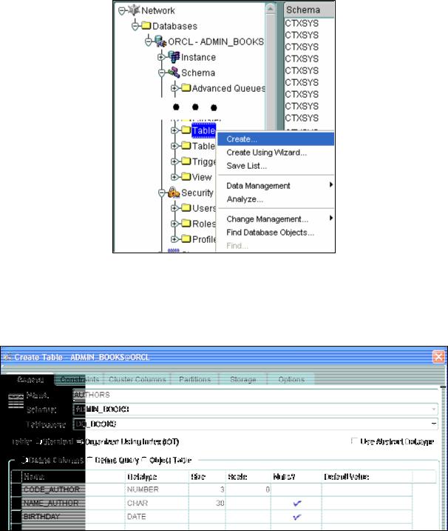Toggle Nulls checkmark for NAME_AUTHOR row
Screen dimensions: 448x531
click(x=296, y=504)
